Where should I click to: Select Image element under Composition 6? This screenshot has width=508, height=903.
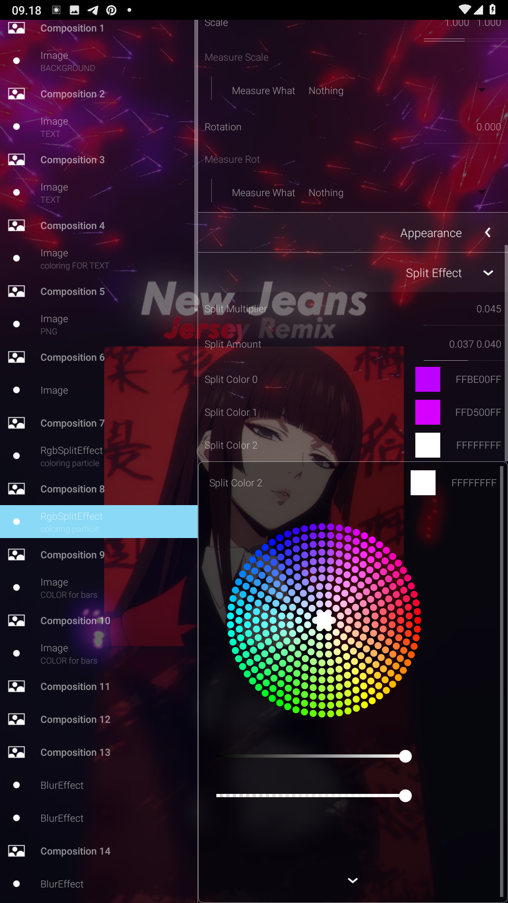99,390
